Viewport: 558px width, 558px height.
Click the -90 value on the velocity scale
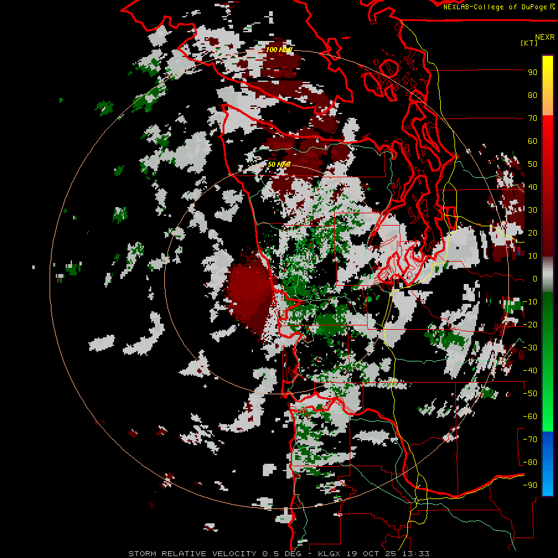[530, 485]
